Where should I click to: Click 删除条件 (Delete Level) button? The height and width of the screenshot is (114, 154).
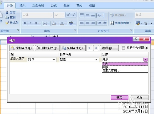(x=47, y=48)
